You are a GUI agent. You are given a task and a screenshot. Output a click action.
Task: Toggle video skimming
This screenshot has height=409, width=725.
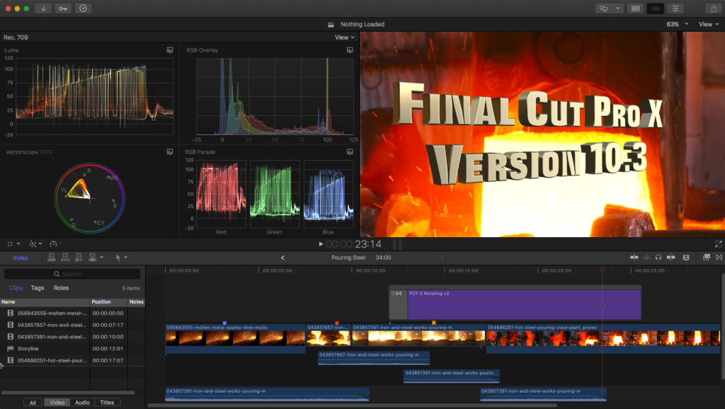point(634,258)
